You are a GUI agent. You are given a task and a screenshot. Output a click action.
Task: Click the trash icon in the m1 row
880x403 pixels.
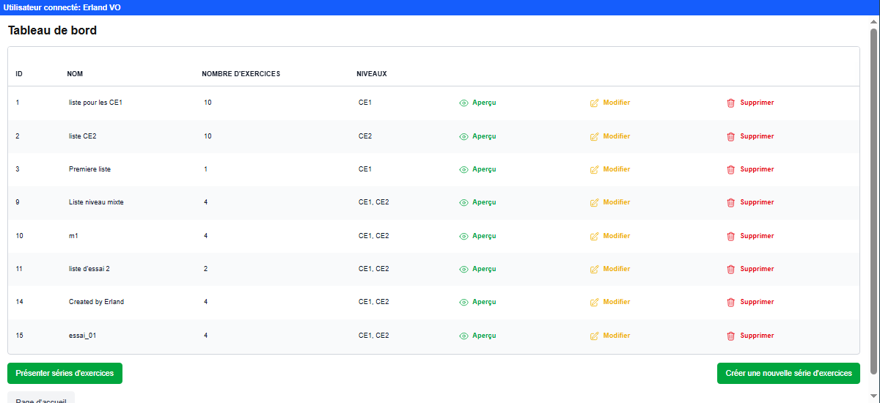[x=730, y=237]
